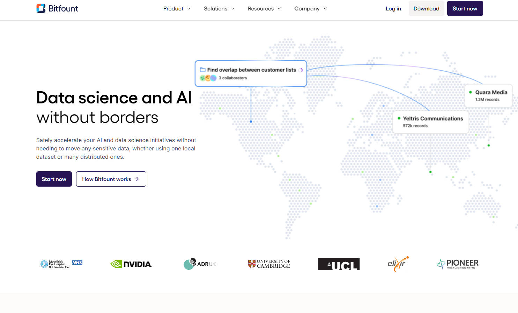
Task: Click Start now in the header
Action: 465,8
